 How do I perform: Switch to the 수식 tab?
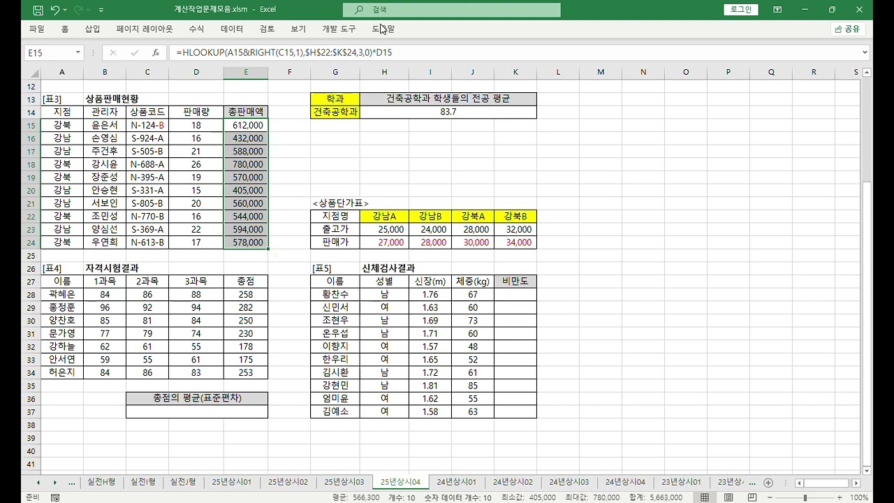(196, 29)
